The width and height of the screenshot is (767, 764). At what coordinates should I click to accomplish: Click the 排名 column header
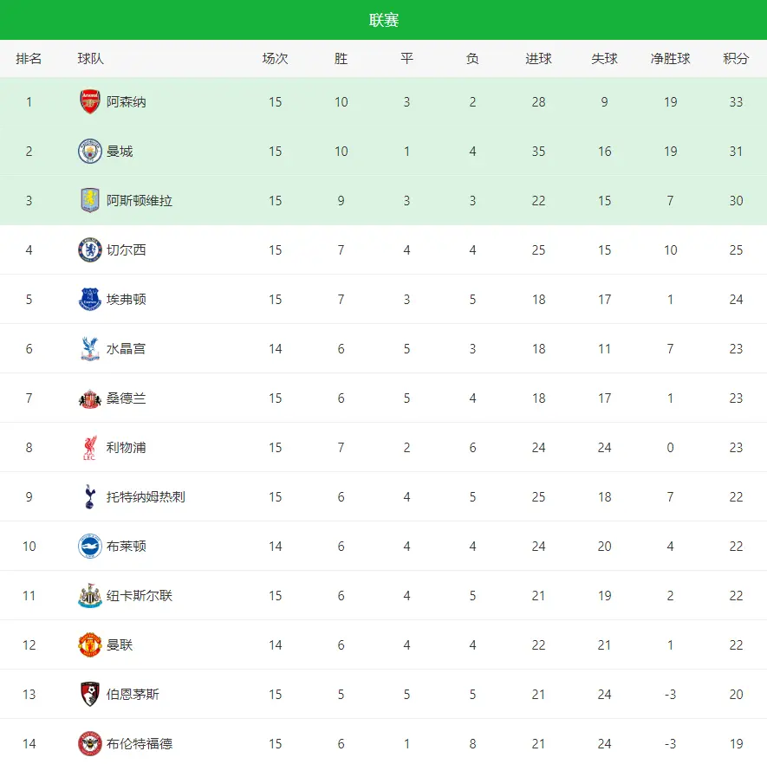[29, 59]
